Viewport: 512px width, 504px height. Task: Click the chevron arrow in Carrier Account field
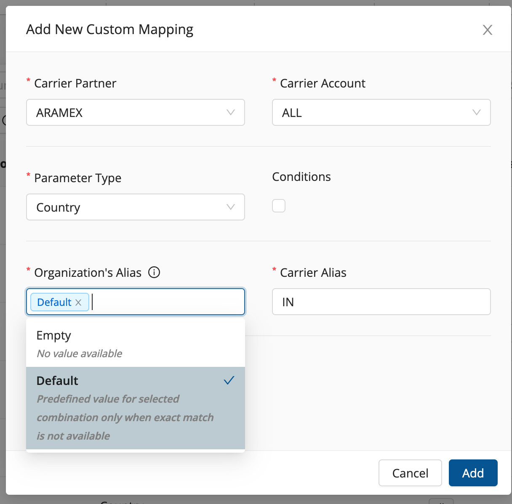(476, 112)
